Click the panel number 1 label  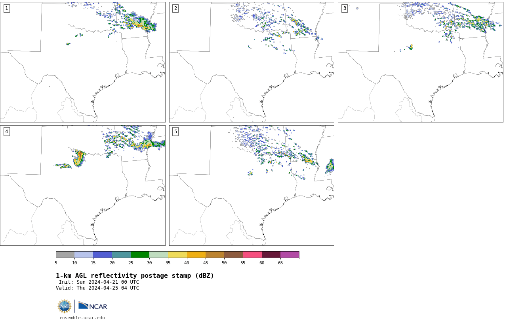click(x=6, y=8)
